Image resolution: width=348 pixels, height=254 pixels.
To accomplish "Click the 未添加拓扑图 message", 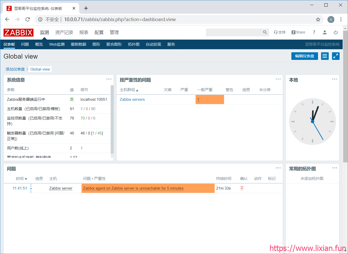I will coord(312,179).
